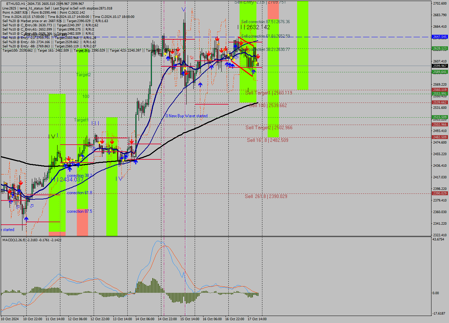The width and height of the screenshot is (449, 323).
Task: Click the black 2599.967 current price tag
Action: click(440, 66)
